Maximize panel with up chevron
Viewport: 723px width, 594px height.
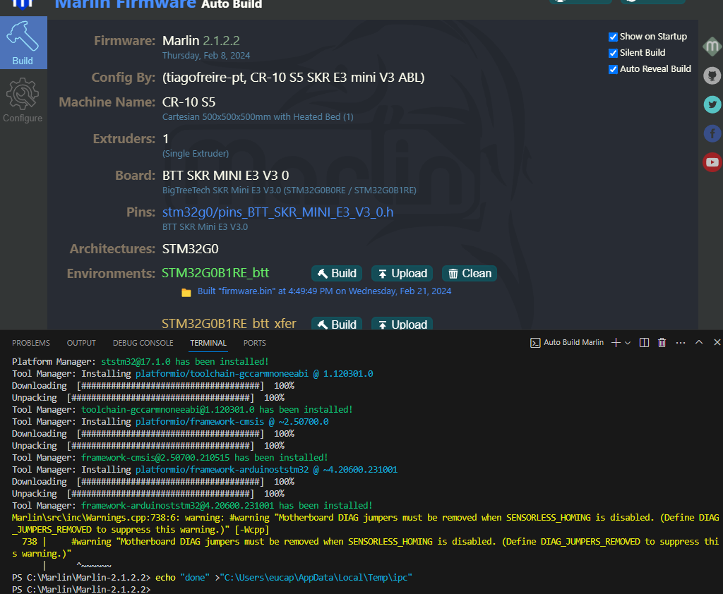[x=699, y=342]
